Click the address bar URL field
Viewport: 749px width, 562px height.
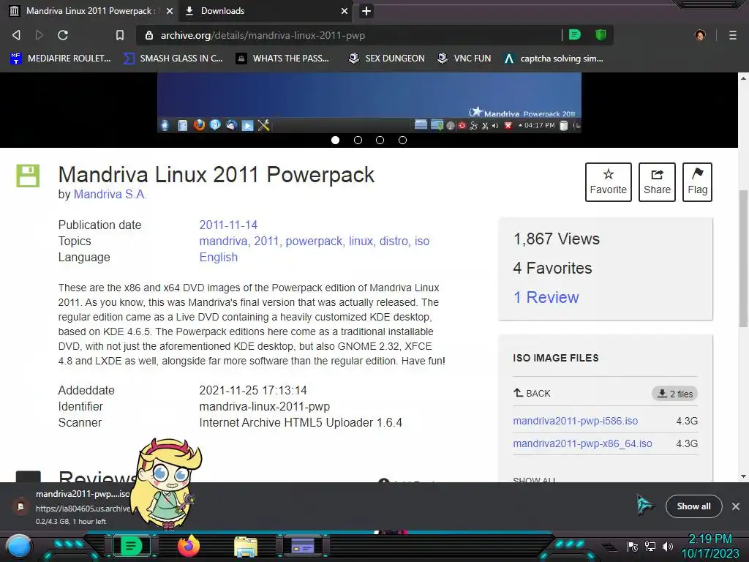pyautogui.click(x=349, y=35)
